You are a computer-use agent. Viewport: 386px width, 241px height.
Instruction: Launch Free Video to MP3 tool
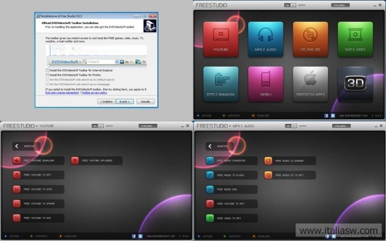pos(232,218)
